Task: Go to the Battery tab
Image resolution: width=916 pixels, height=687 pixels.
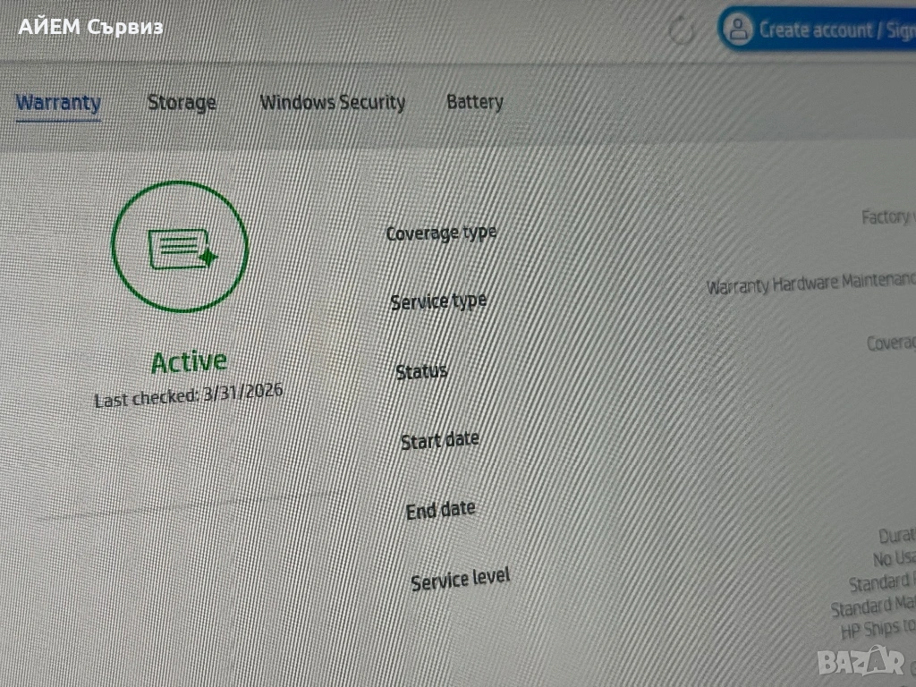Action: pyautogui.click(x=474, y=102)
